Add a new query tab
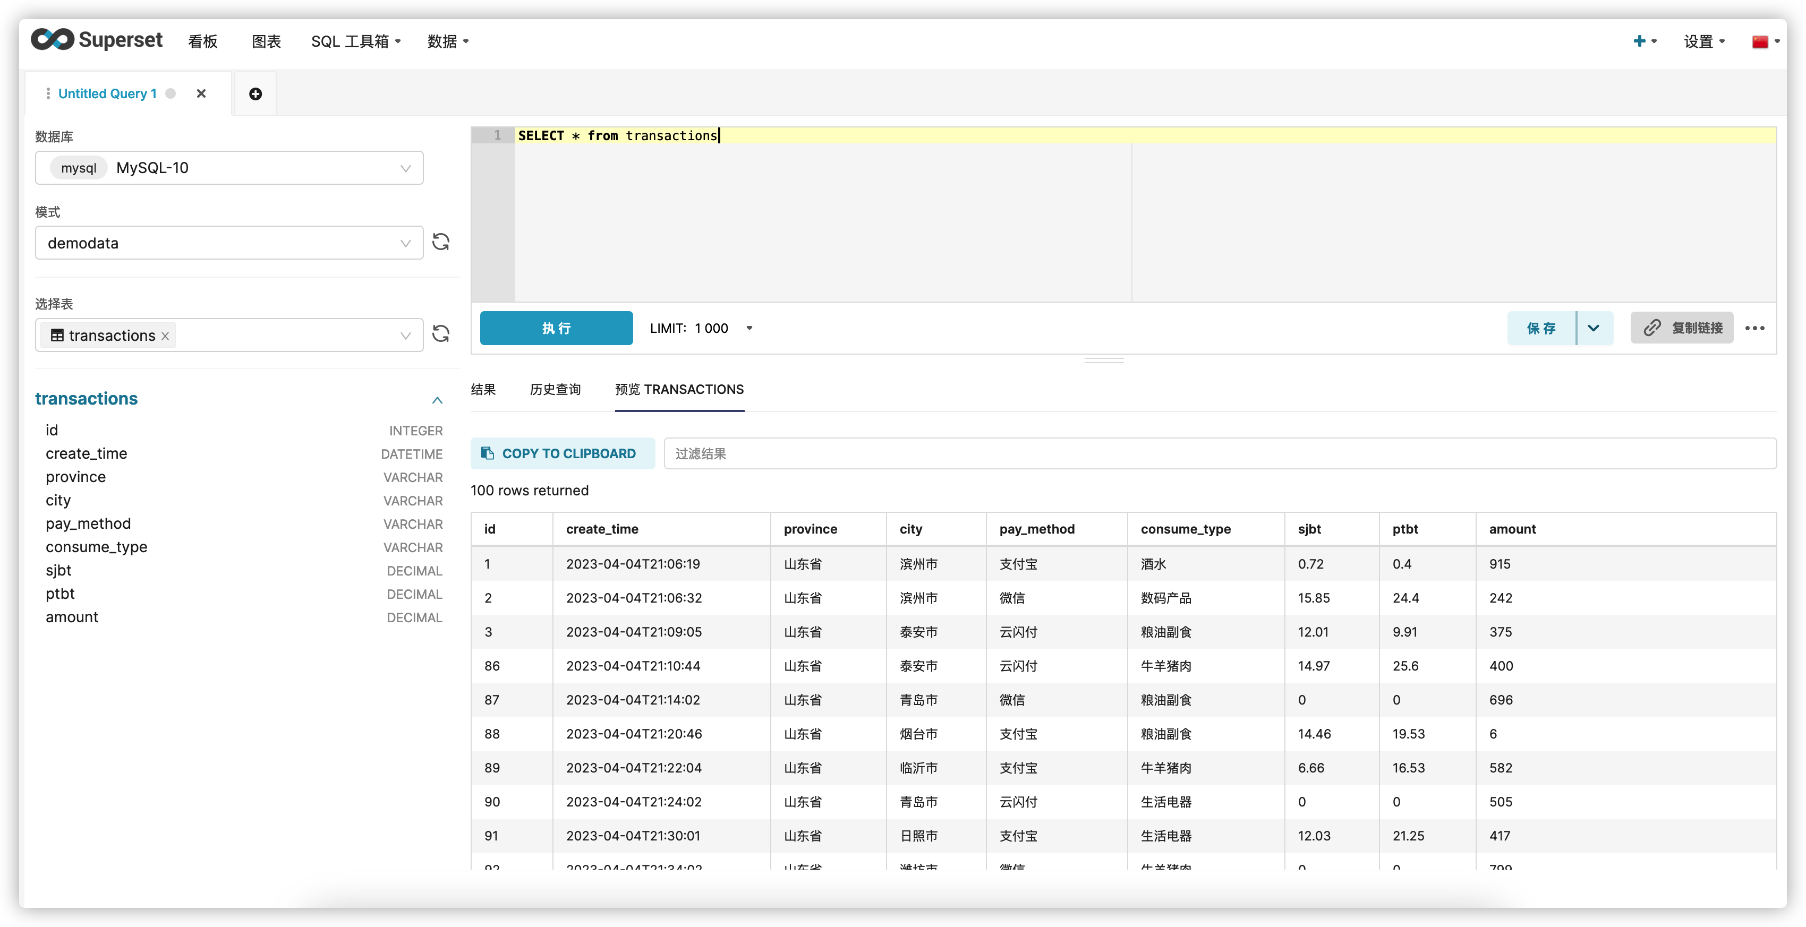Image resolution: width=1806 pixels, height=927 pixels. [x=255, y=94]
